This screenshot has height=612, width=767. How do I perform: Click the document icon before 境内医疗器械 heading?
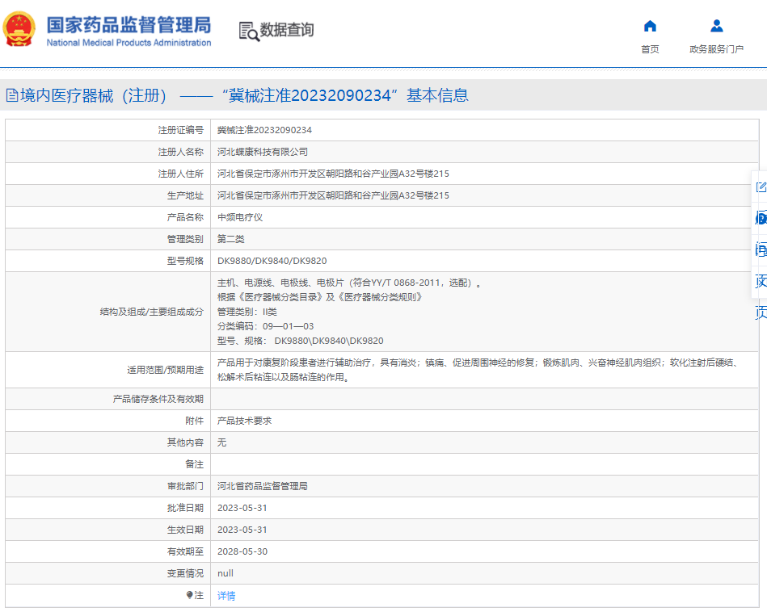click(x=12, y=95)
